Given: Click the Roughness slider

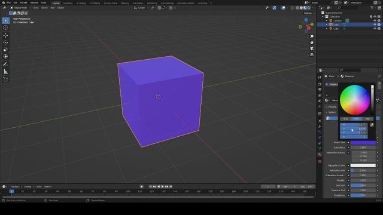Looking at the screenshot, I should [363, 195].
